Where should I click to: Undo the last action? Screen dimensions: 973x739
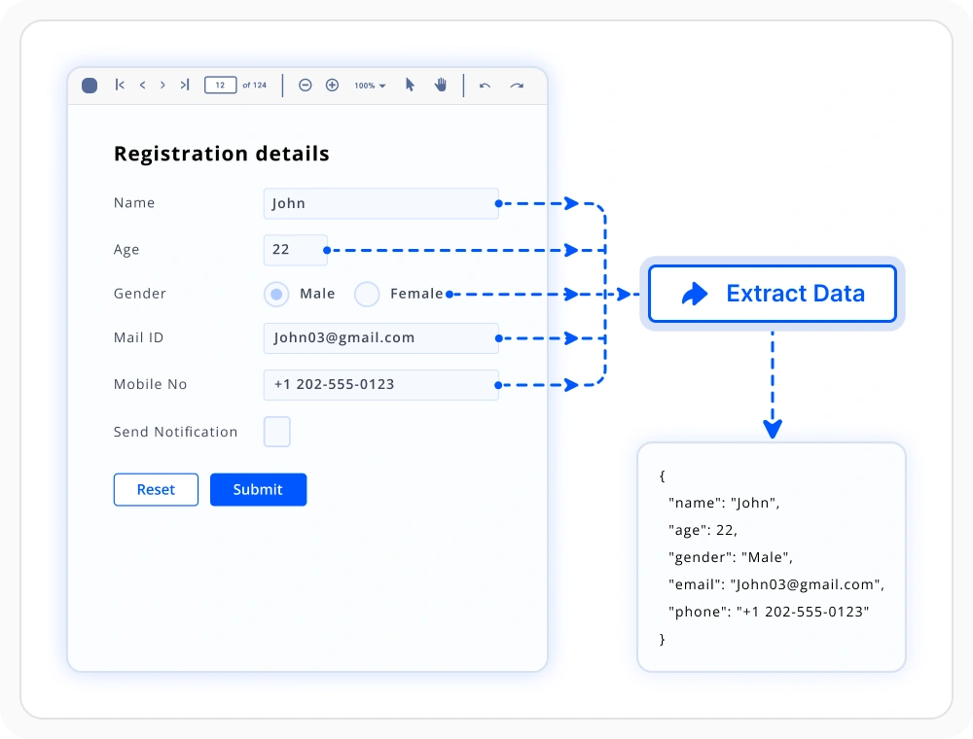tap(486, 86)
